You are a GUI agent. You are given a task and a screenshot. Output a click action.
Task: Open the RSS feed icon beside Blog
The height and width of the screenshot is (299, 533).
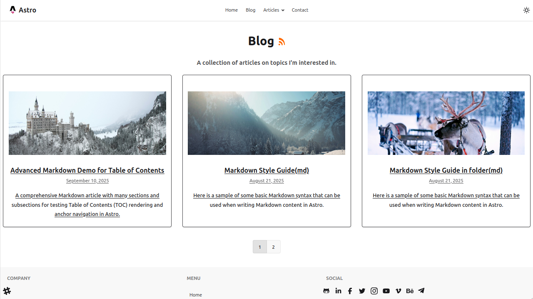pos(282,42)
